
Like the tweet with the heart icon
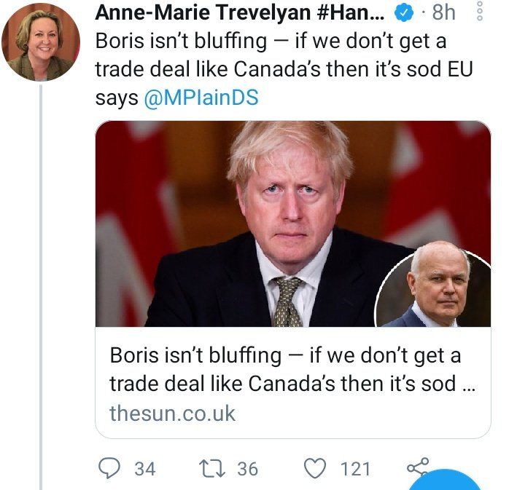pos(314,469)
